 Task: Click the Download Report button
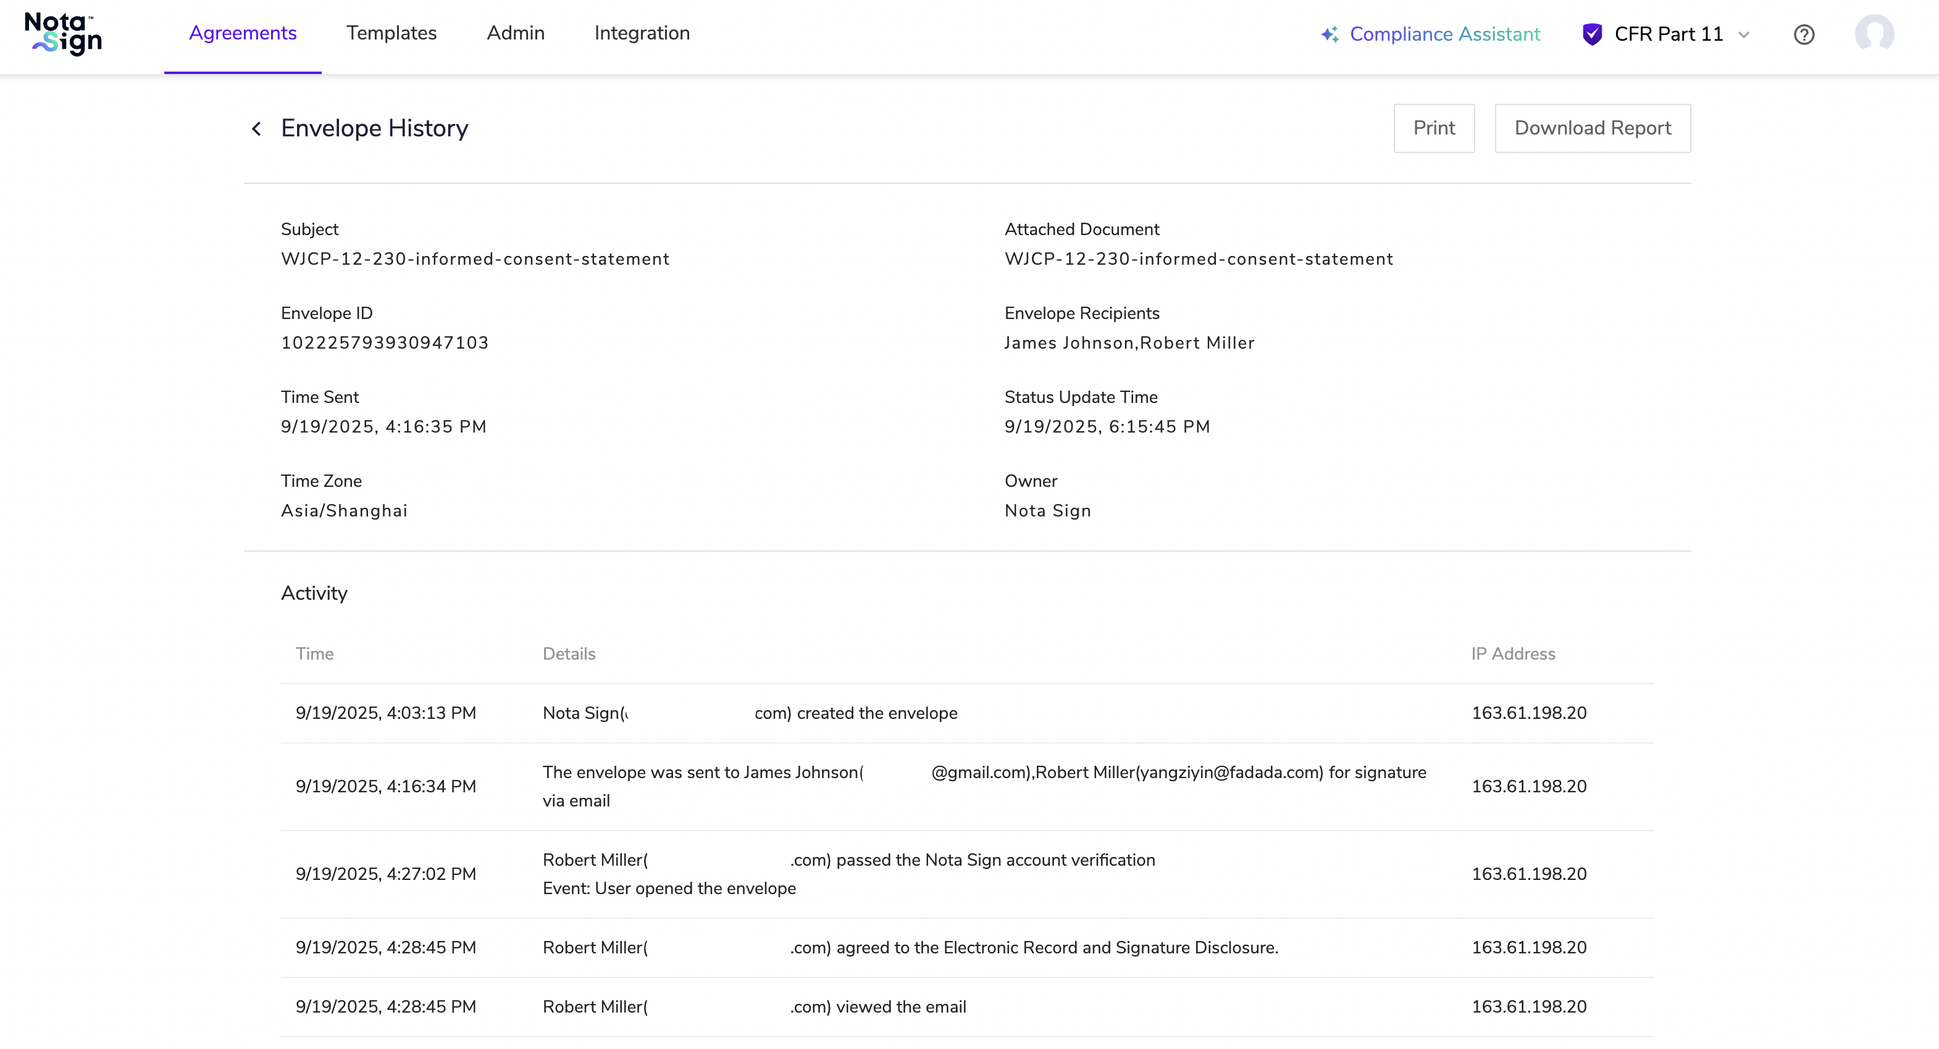click(x=1592, y=128)
